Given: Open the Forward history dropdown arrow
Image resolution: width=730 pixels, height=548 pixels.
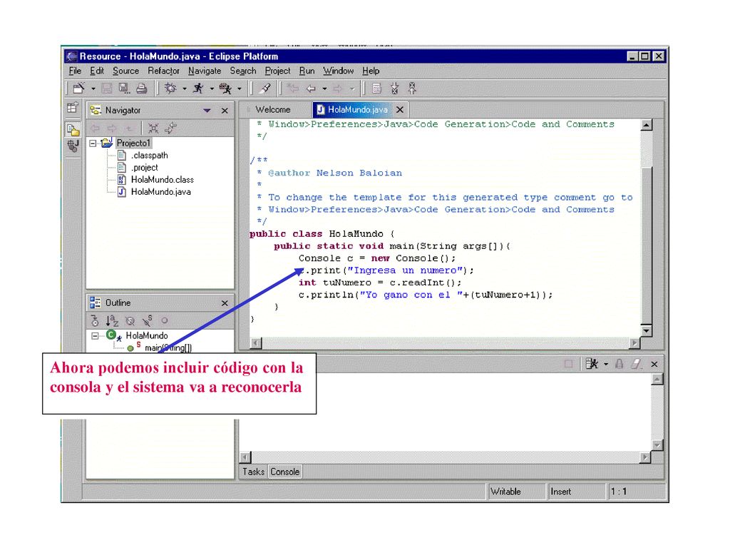Looking at the screenshot, I should (352, 88).
